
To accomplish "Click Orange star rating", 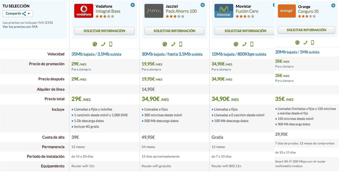I will 307,16.
